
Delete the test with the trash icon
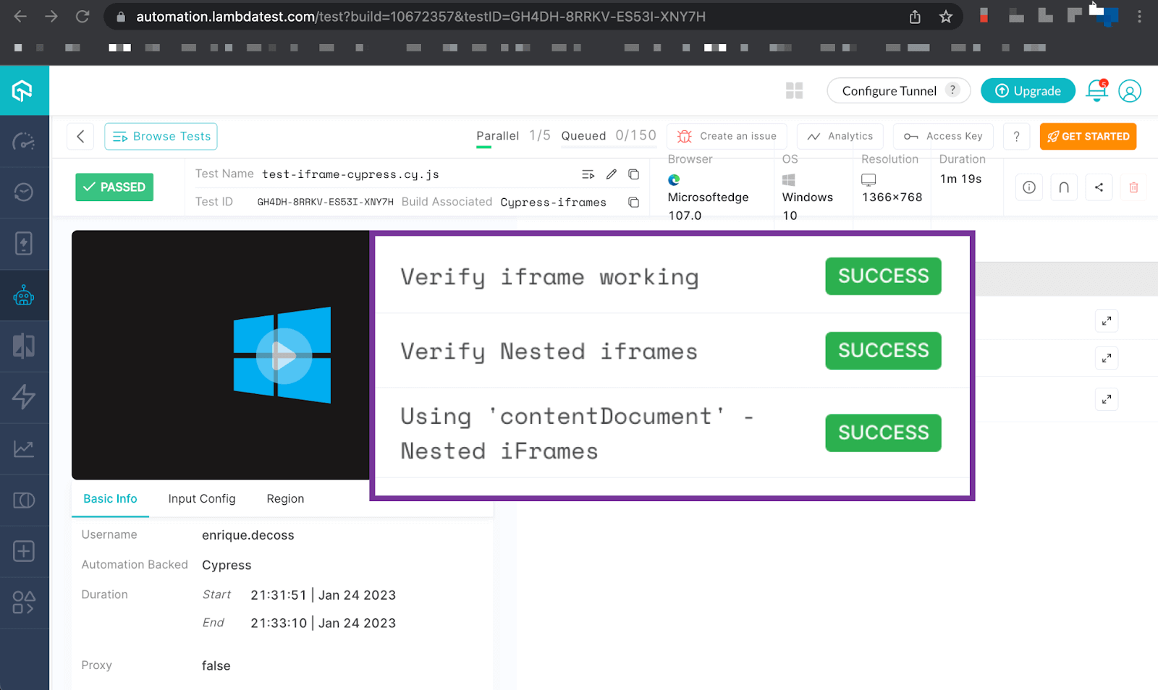(1133, 187)
